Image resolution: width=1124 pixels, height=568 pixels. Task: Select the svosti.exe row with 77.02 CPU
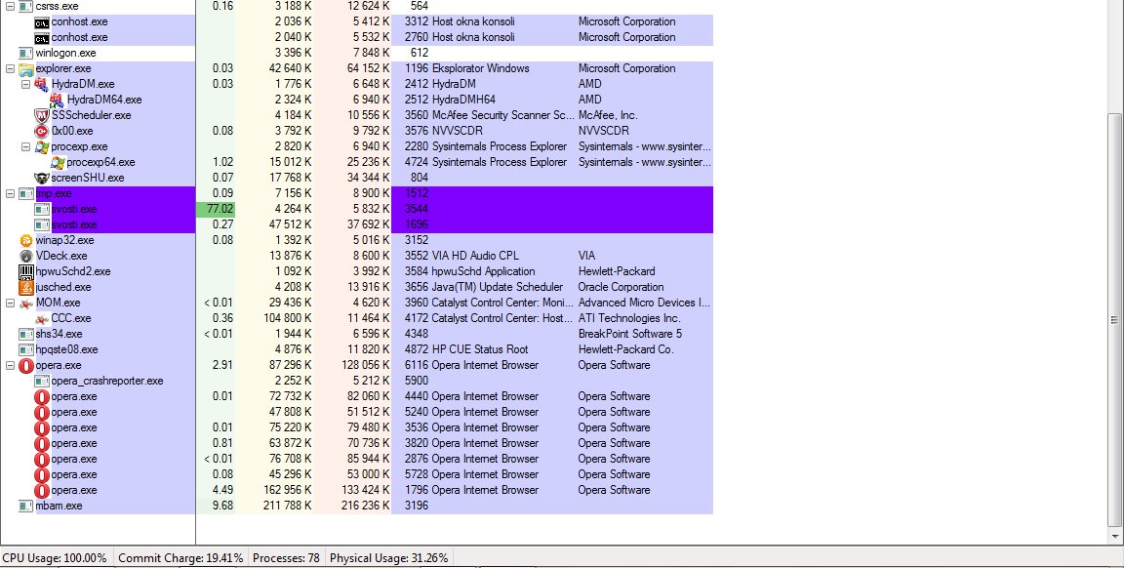356,210
